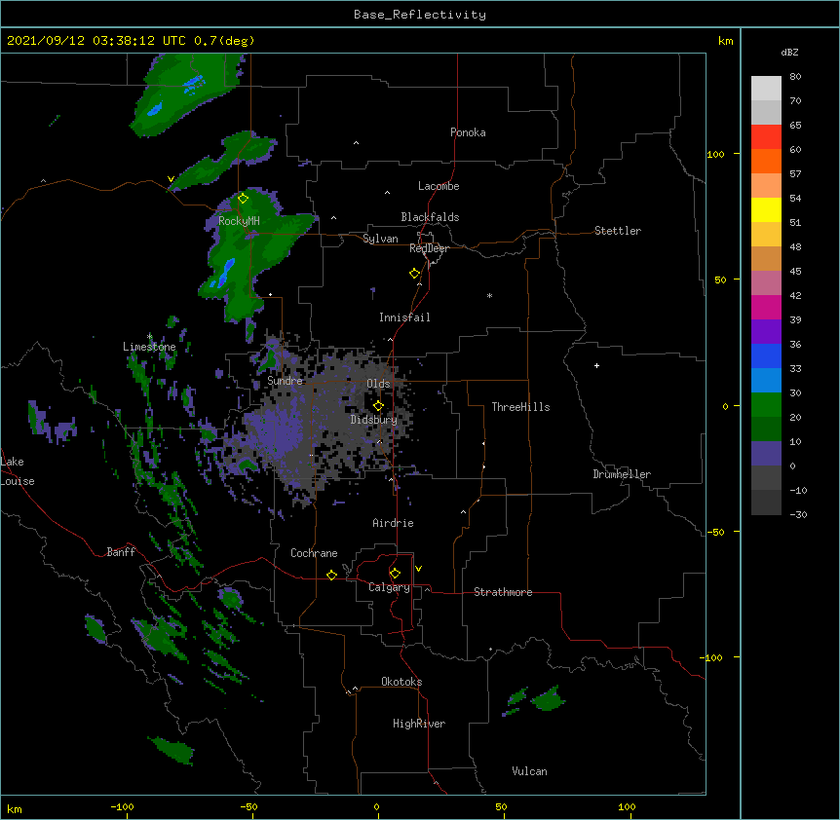Click the white plus marker northwest of Drumheller
The width and height of the screenshot is (840, 820).
pos(596,365)
